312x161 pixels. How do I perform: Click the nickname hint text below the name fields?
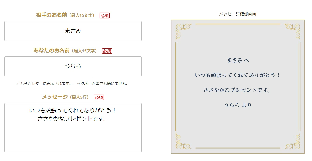[x=72, y=84]
